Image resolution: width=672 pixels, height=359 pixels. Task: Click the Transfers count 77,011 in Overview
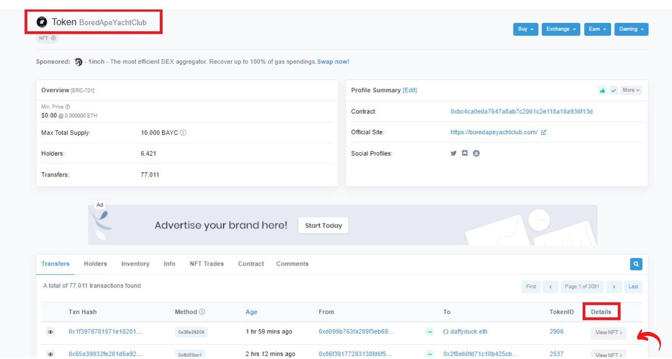click(x=150, y=175)
